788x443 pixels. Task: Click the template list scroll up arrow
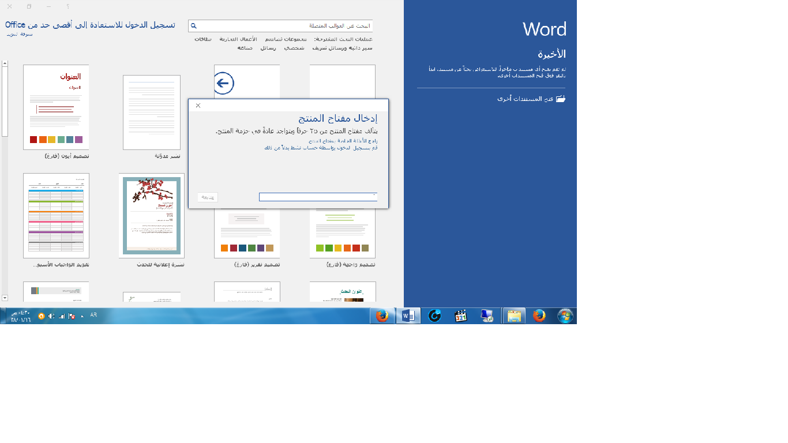pyautogui.click(x=5, y=63)
